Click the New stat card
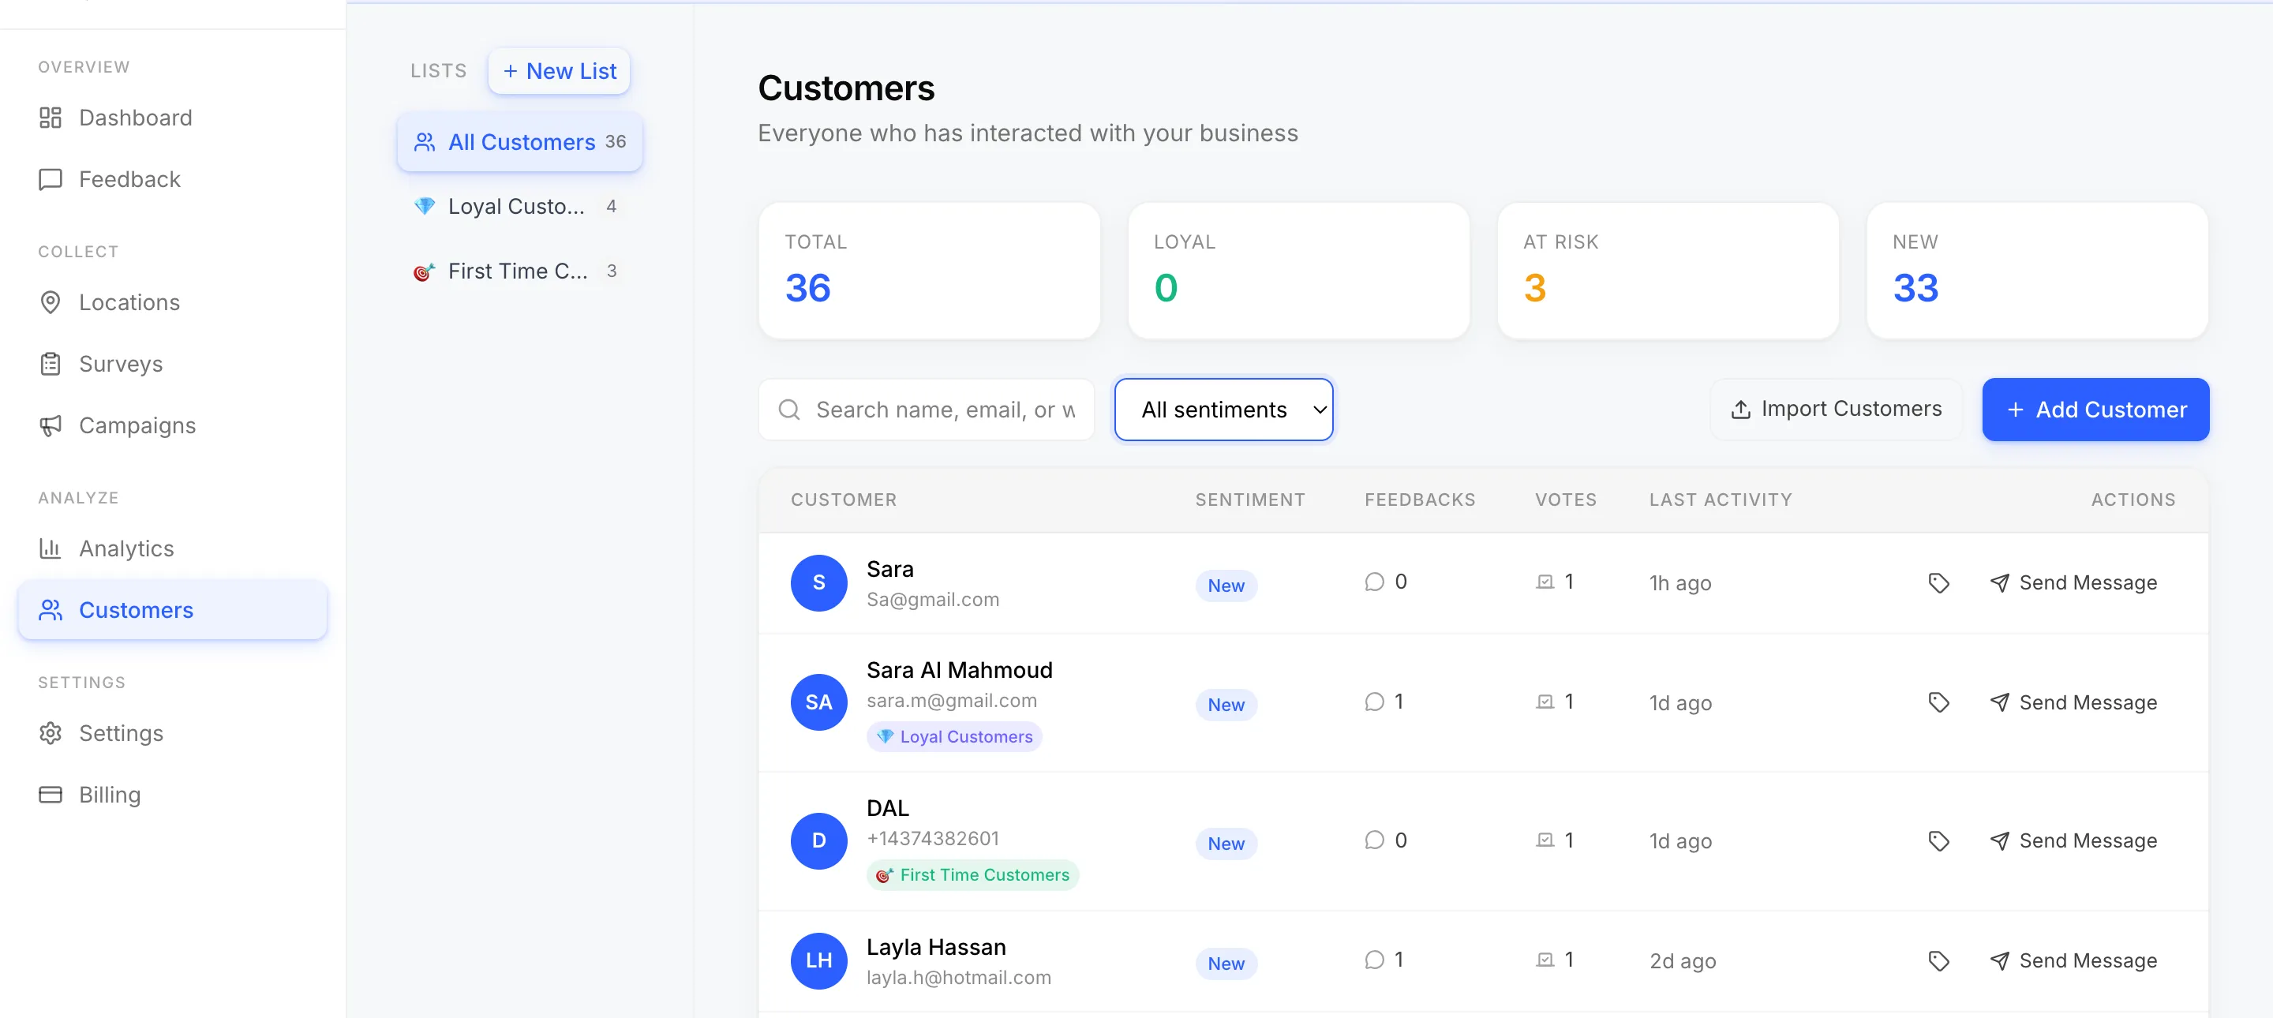This screenshot has width=2273, height=1018. 2037,271
